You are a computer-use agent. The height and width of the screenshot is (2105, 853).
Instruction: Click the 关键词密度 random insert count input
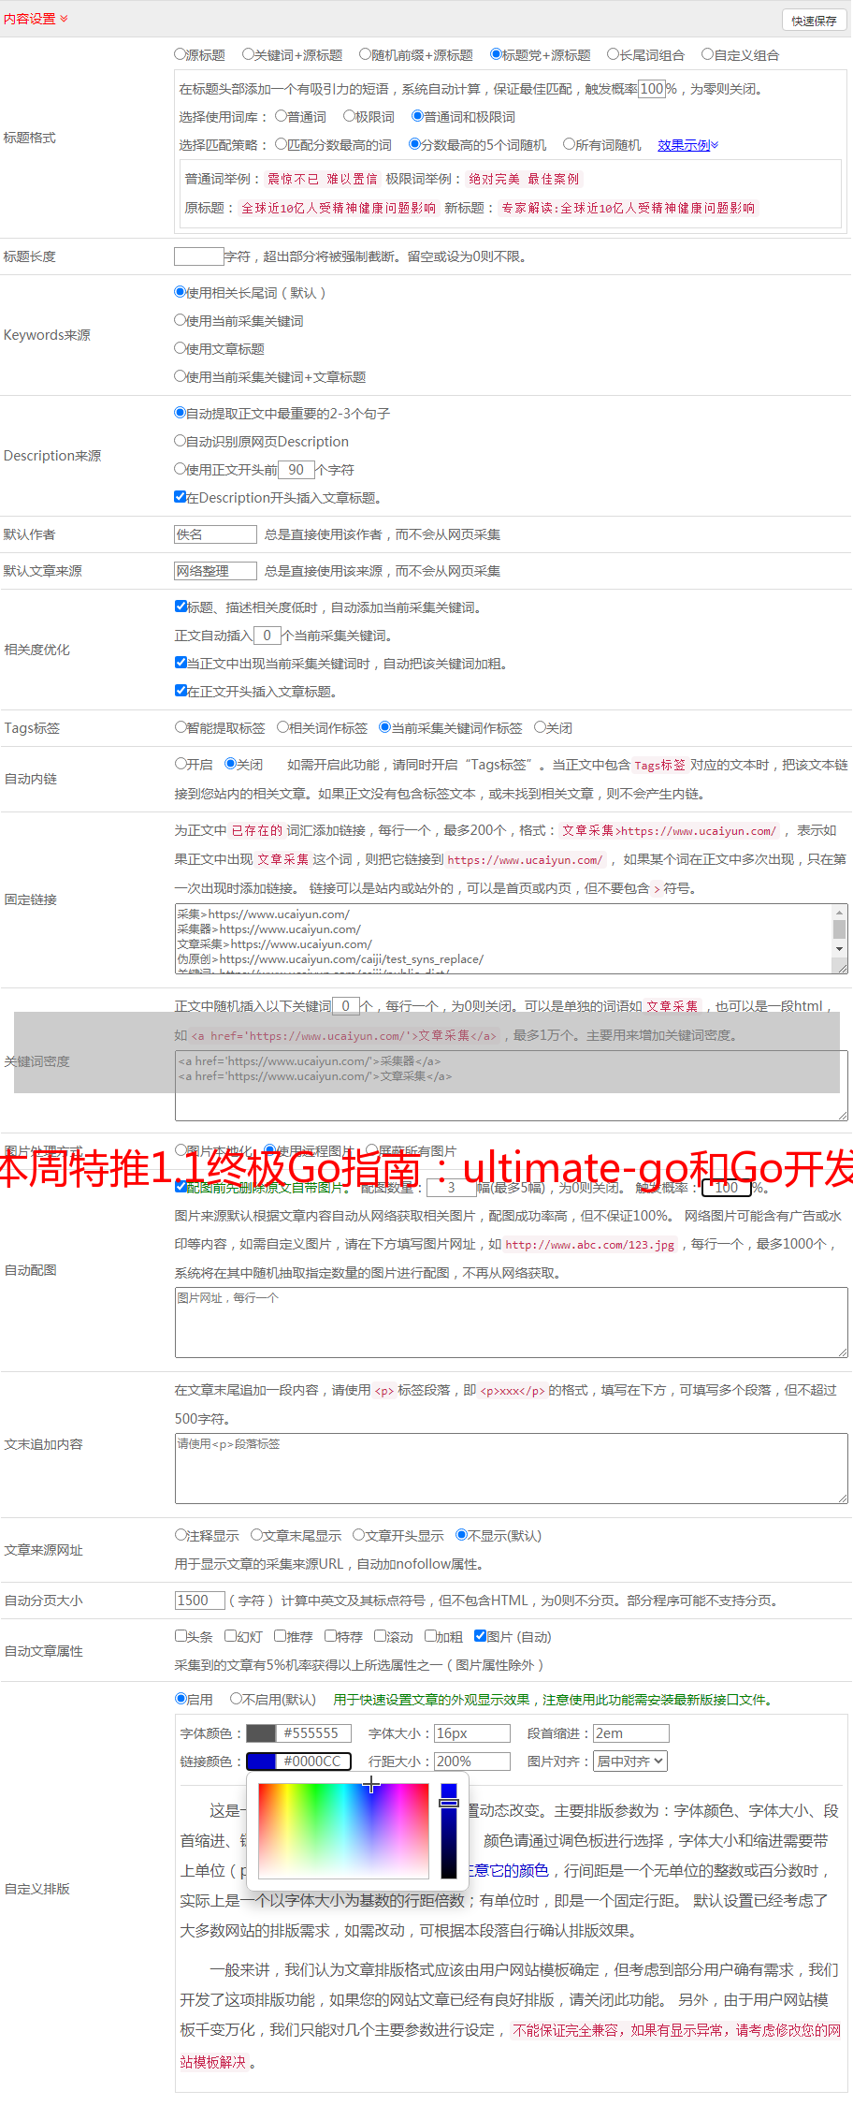click(345, 1006)
